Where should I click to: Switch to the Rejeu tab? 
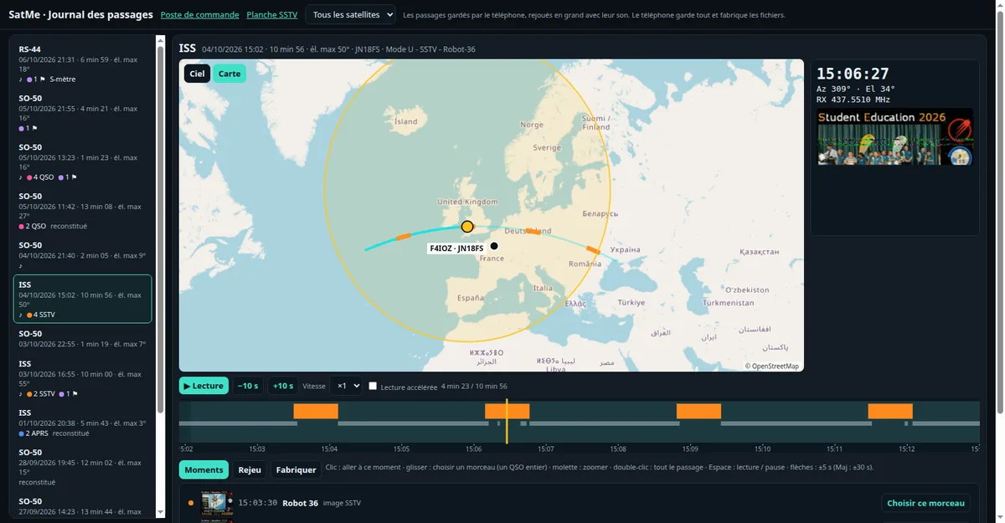pos(250,469)
